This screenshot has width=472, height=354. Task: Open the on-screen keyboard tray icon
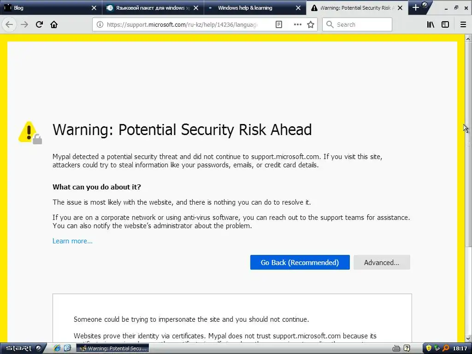(x=396, y=348)
